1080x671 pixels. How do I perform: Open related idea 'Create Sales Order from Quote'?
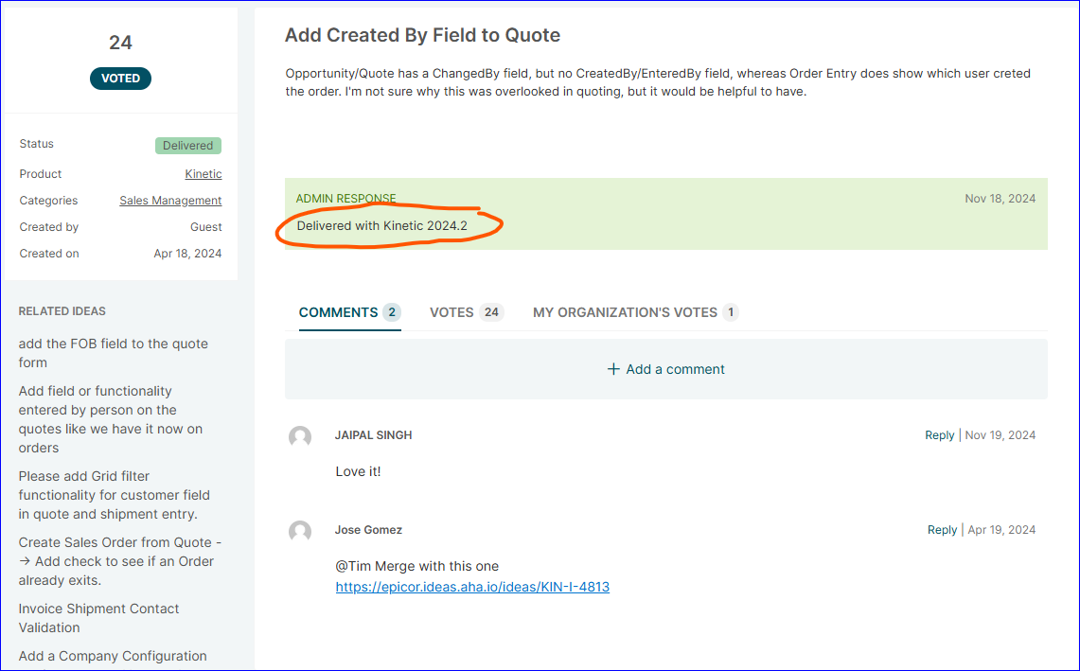(x=120, y=561)
